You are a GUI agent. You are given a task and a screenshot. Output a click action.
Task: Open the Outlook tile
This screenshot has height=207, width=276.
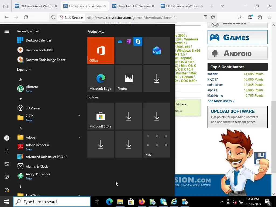pos(157,50)
